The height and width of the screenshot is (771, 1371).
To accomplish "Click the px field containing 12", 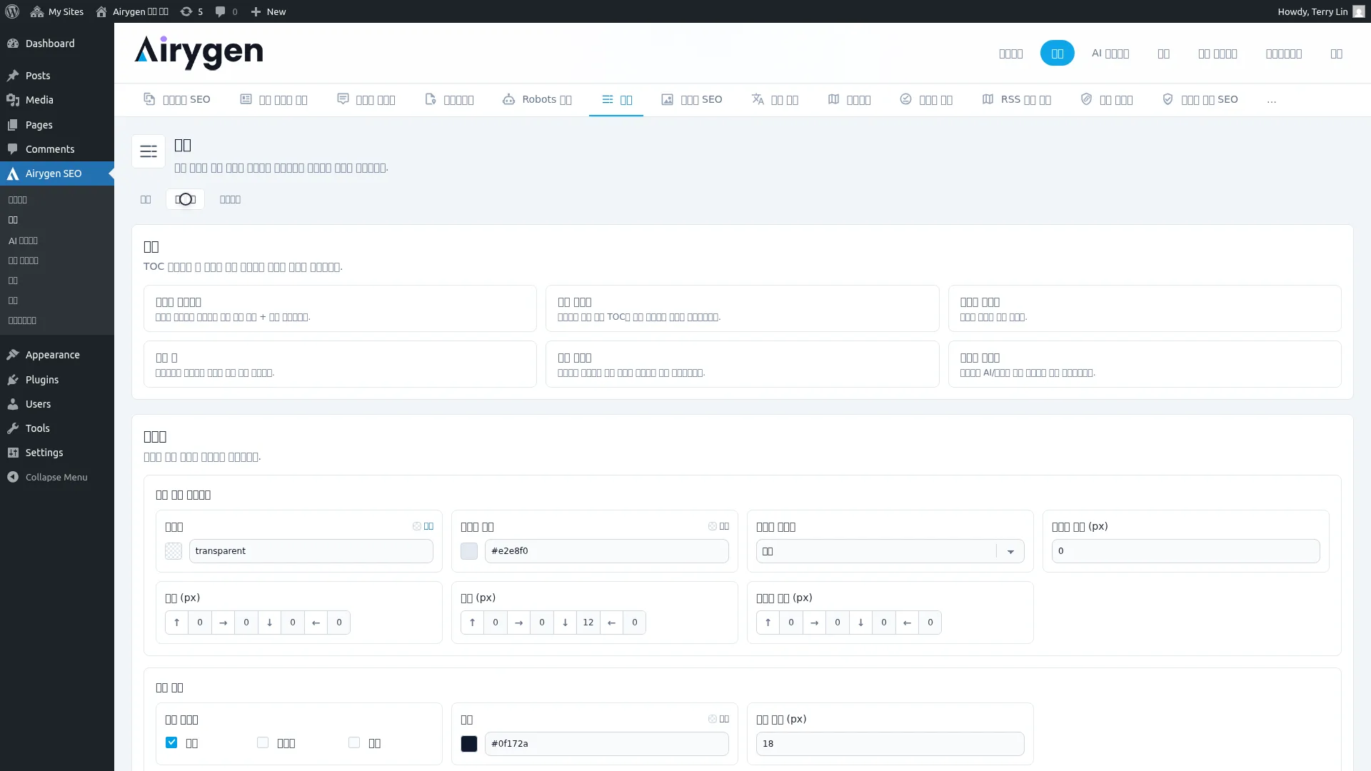I will (x=588, y=623).
